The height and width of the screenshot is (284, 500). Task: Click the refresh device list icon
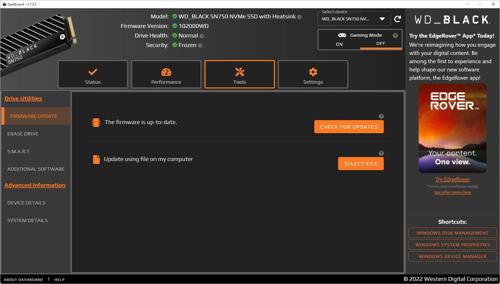pyautogui.click(x=398, y=19)
